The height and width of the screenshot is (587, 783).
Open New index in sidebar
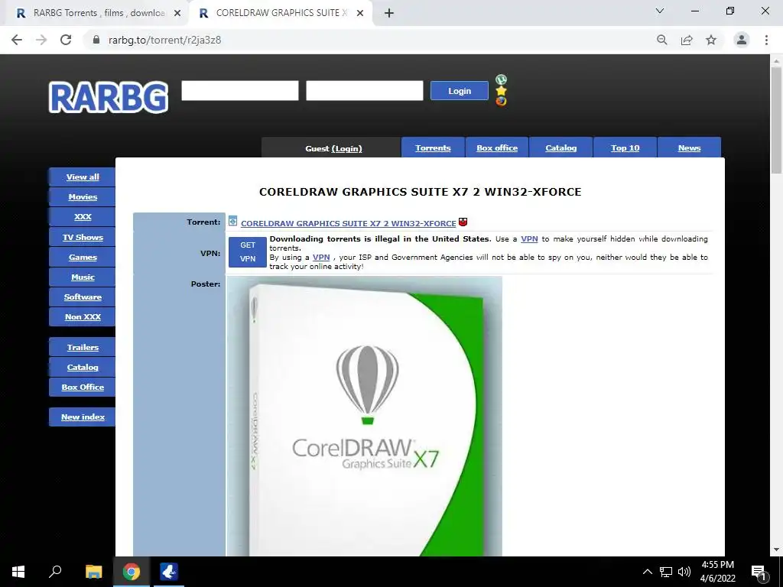[83, 417]
